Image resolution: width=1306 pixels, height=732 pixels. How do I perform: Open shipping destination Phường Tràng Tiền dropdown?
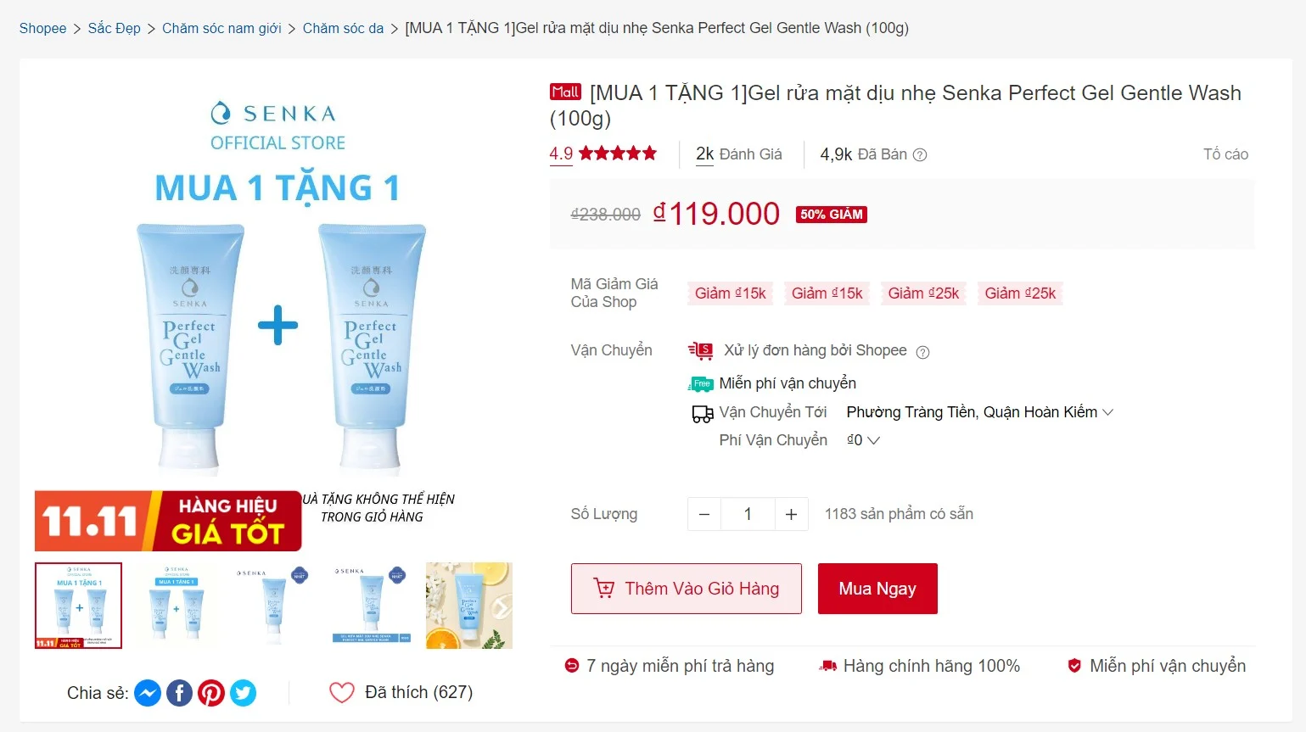point(979,412)
